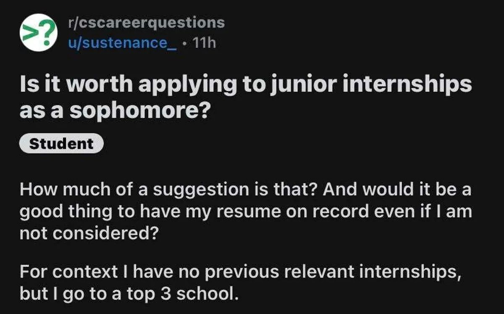Screen dimensions: 504x314
Task: Click the "not considered?" text line
Action: (x=89, y=232)
